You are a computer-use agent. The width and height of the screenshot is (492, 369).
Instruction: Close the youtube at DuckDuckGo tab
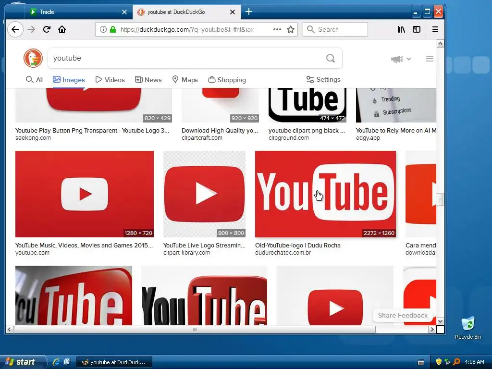[x=233, y=12]
